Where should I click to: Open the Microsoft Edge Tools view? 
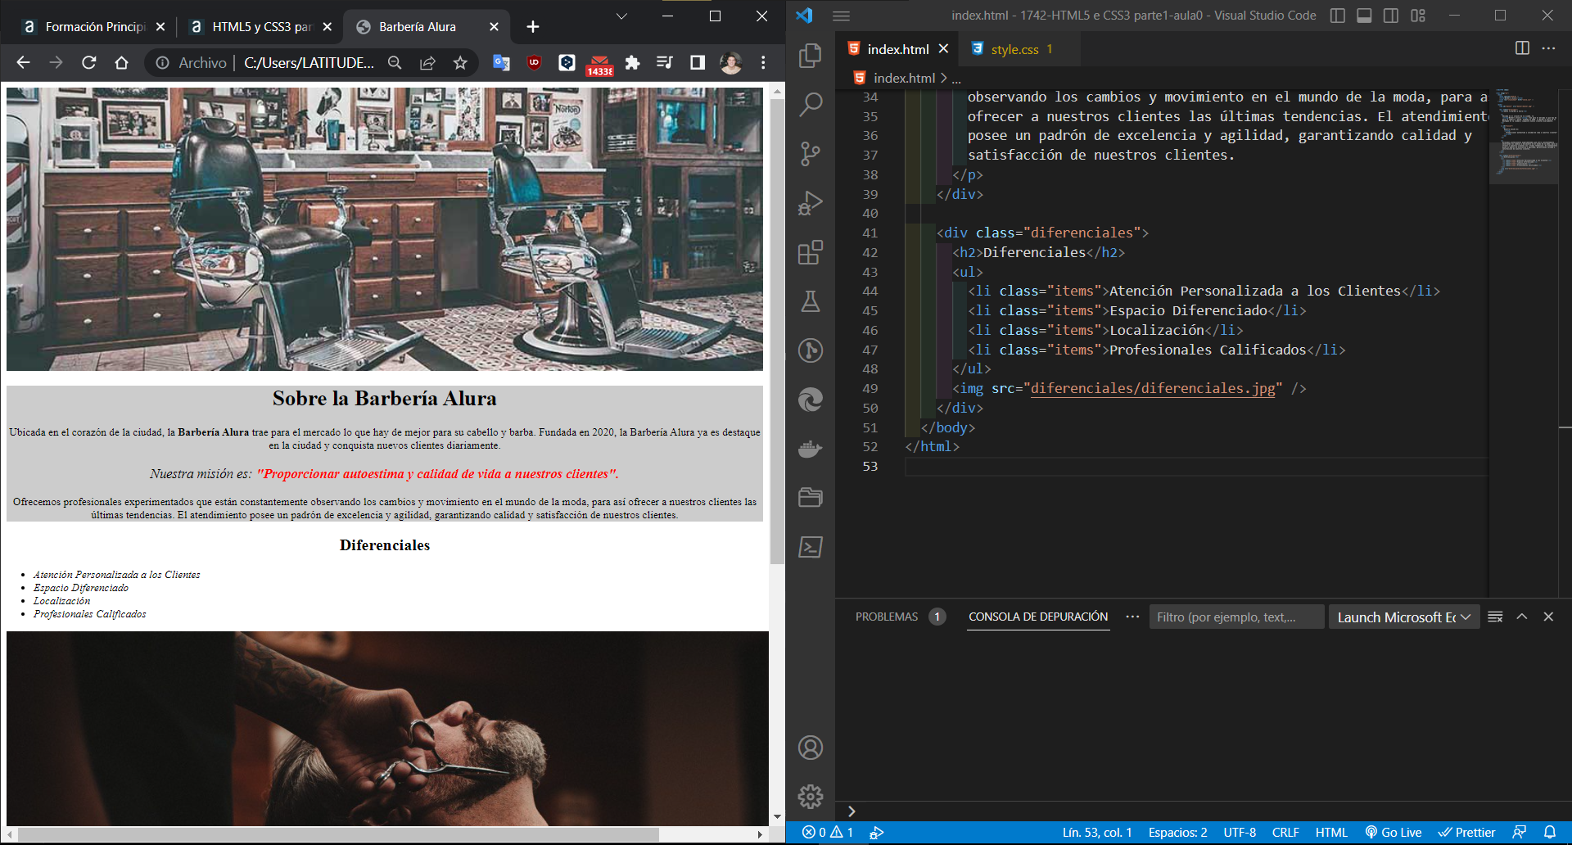[x=811, y=400]
